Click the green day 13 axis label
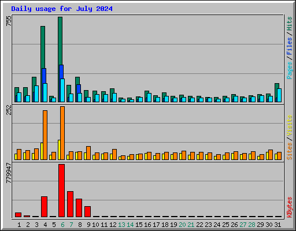 [x=121, y=225]
